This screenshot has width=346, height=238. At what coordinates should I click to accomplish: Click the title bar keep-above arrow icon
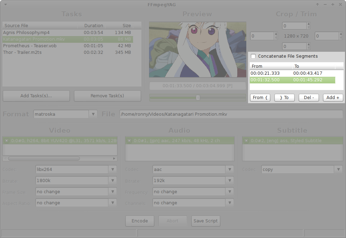click(317, 5)
